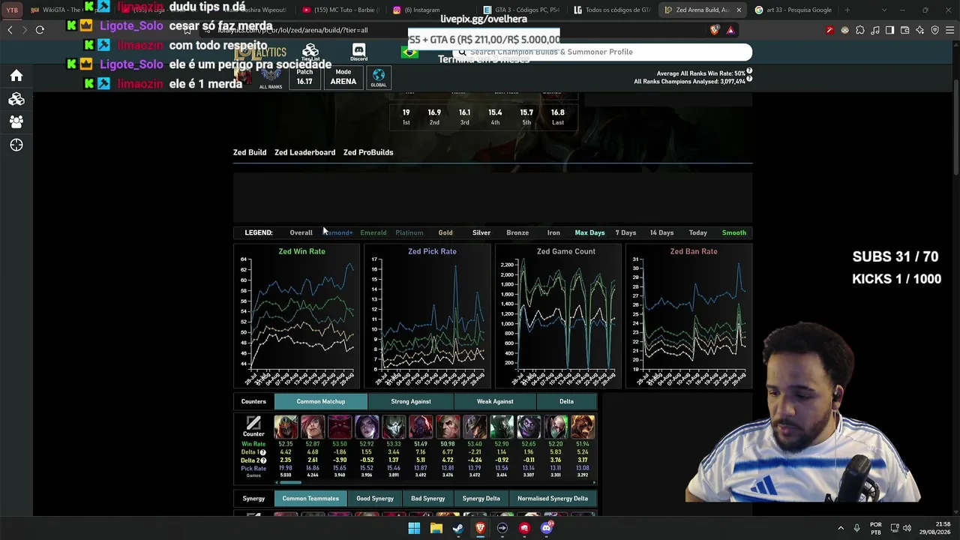The width and height of the screenshot is (960, 540).
Task: Select the Max Days range option
Action: (589, 232)
